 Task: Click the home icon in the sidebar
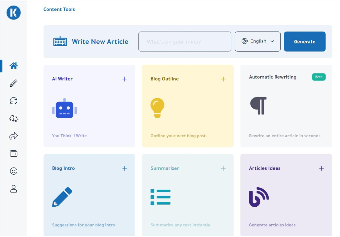pos(14,66)
